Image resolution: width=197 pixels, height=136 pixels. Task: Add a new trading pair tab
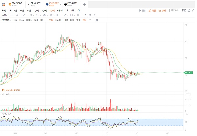pyautogui.click(x=84, y=4)
